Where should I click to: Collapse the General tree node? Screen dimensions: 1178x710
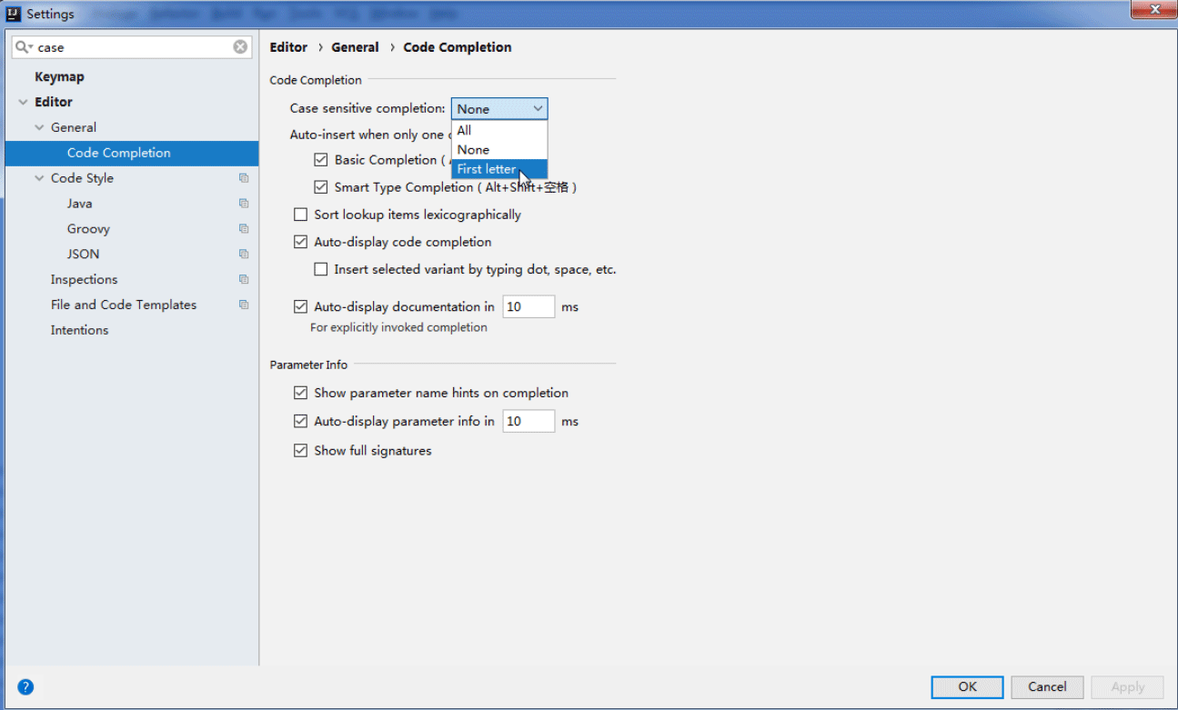tap(39, 128)
